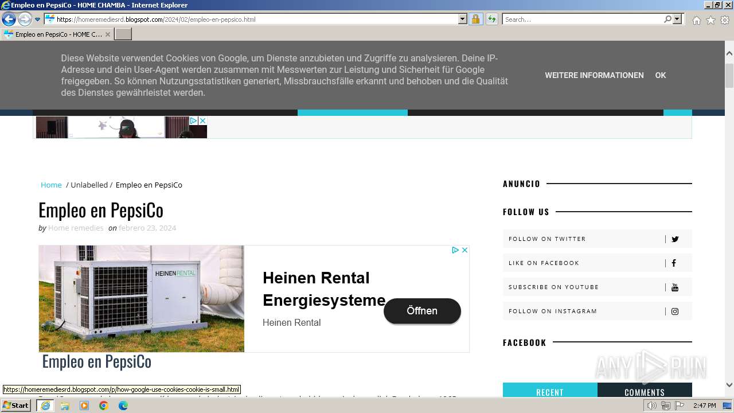Open Internet Explorer from the taskbar

tap(45, 406)
